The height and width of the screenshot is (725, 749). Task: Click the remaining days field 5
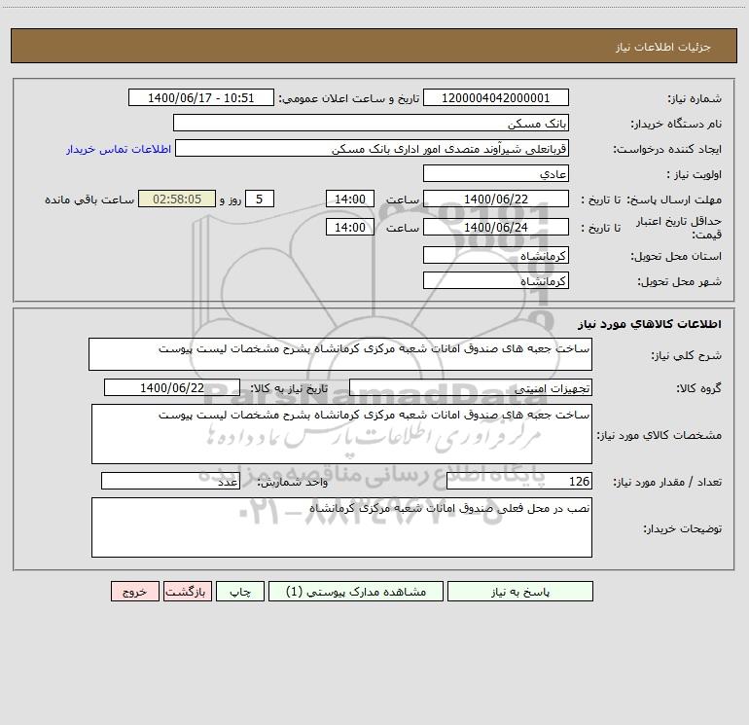(260, 199)
